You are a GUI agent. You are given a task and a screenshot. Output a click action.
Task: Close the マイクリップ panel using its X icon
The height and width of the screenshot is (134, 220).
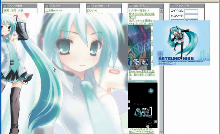(172, 6)
